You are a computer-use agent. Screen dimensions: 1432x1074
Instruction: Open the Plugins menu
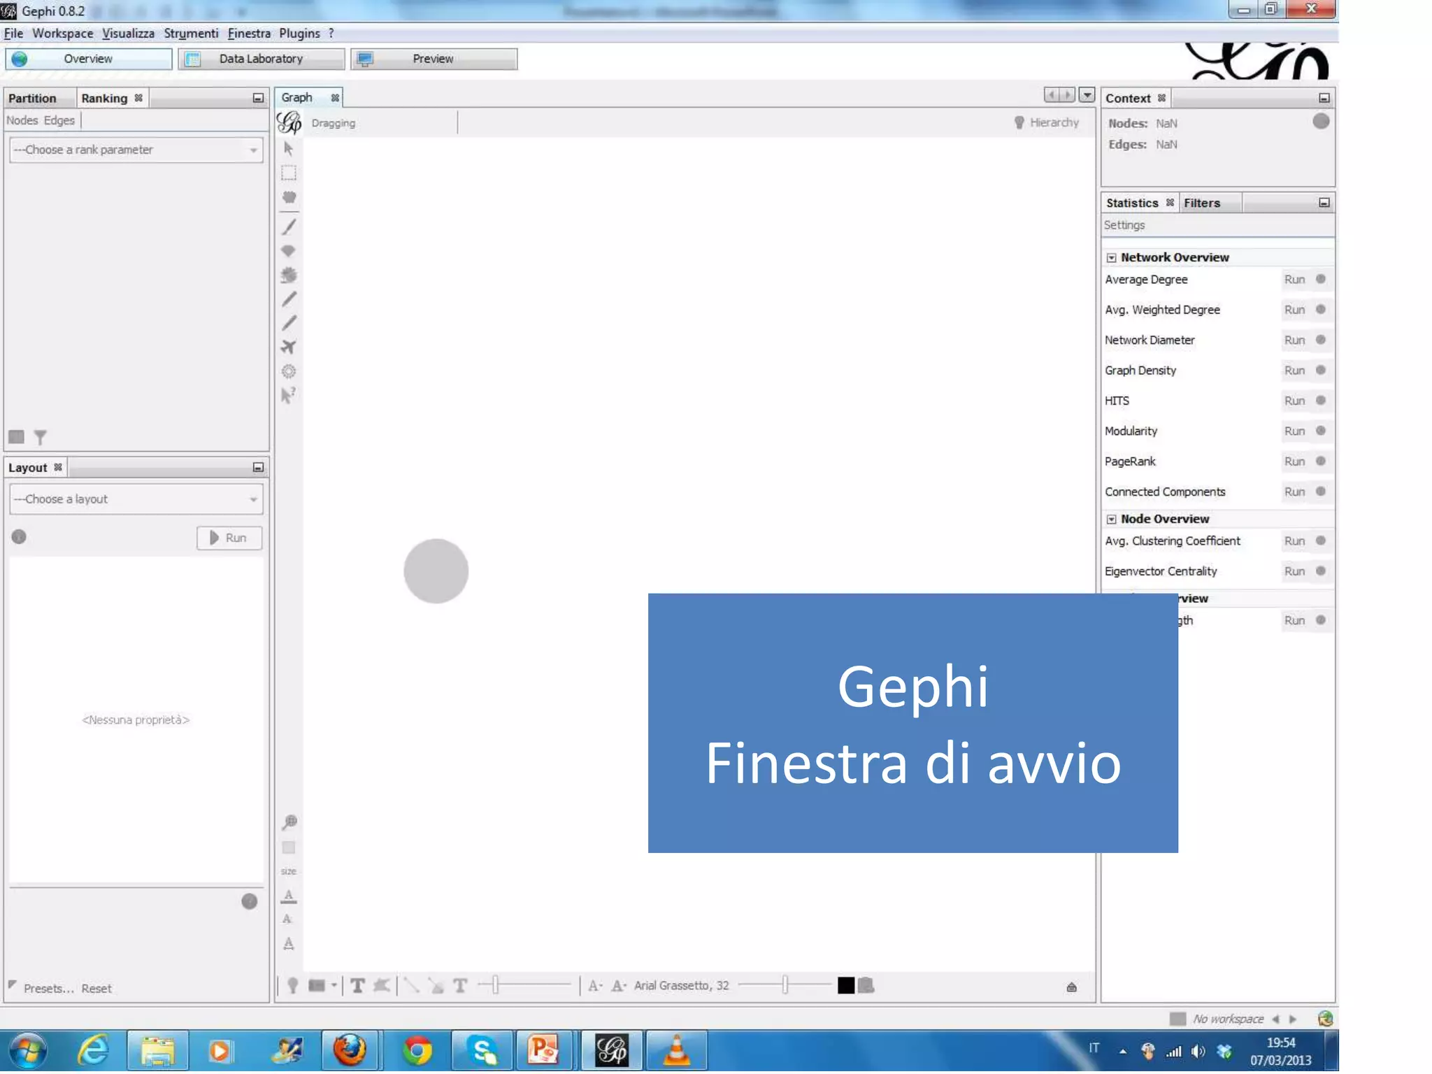[299, 34]
